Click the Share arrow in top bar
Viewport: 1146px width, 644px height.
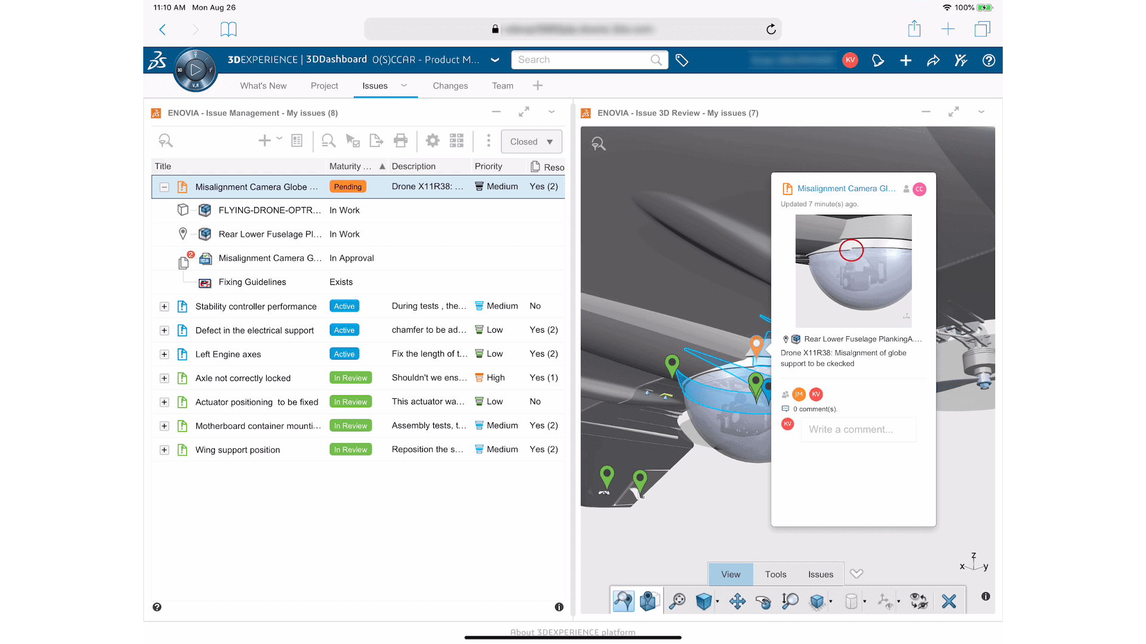934,60
